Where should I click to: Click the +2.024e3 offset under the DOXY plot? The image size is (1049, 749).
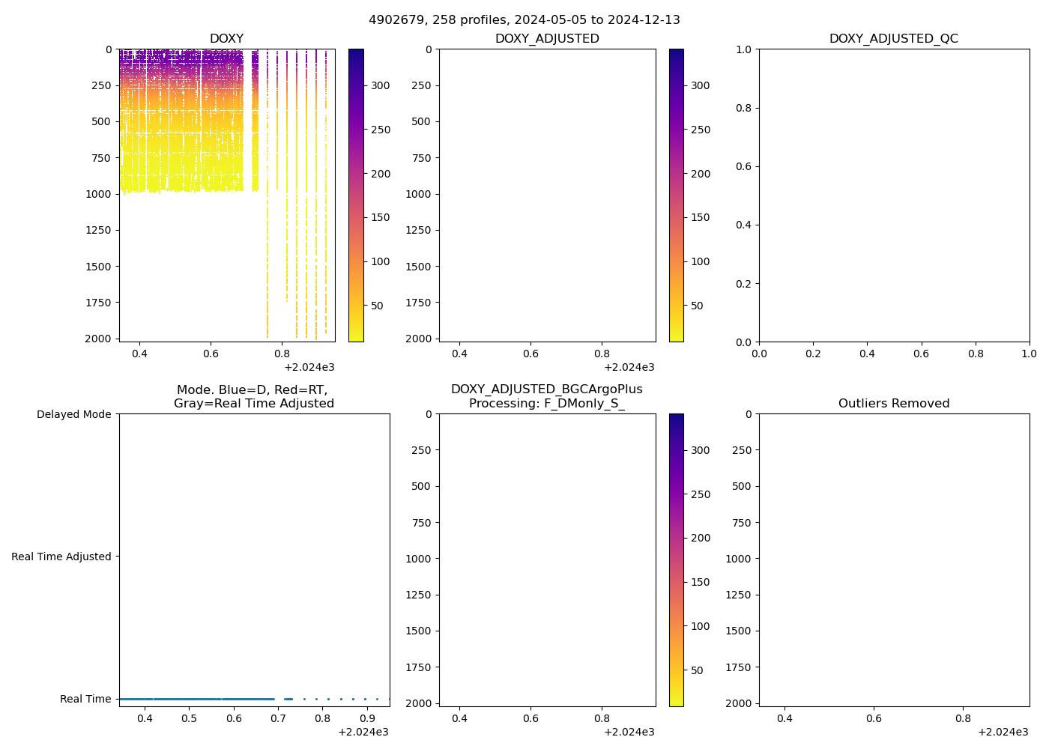click(309, 367)
